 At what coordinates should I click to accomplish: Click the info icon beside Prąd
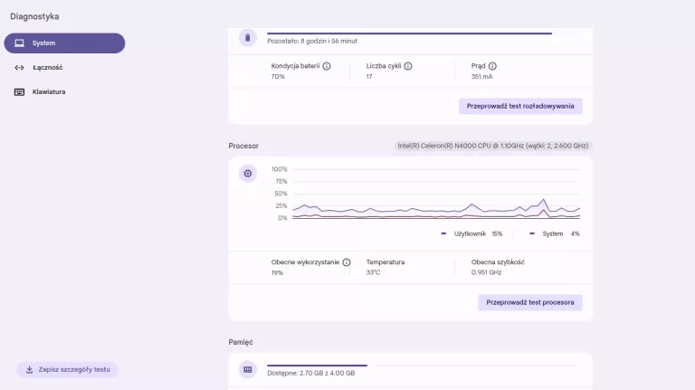click(x=492, y=66)
